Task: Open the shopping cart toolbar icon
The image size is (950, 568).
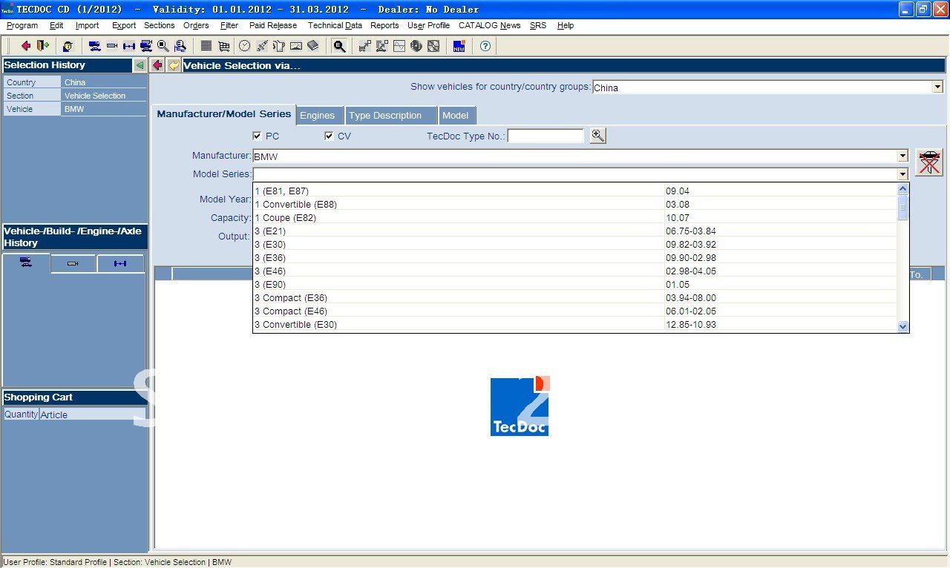Action: click(x=224, y=46)
